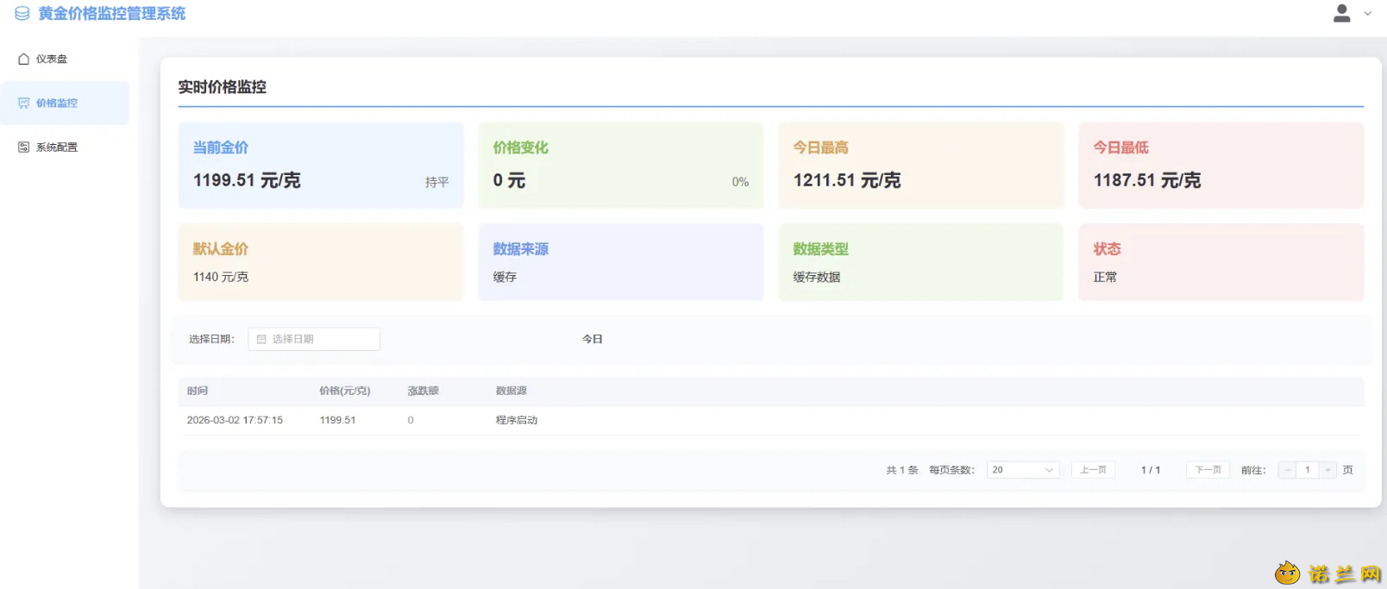The image size is (1387, 589).
Task: Open the user avatar icon
Action: click(x=1341, y=13)
